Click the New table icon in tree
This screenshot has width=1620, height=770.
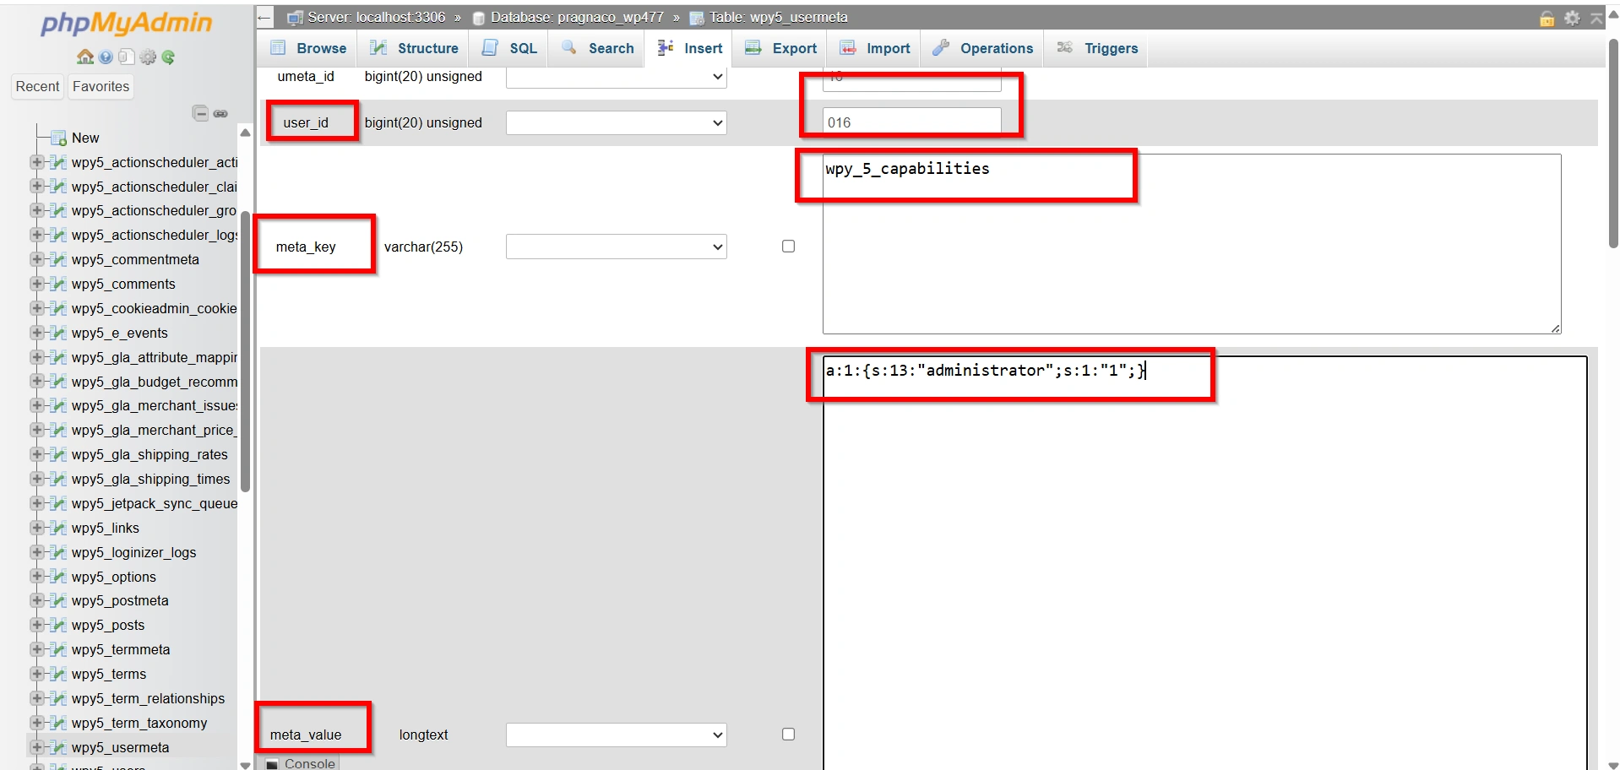pos(58,138)
